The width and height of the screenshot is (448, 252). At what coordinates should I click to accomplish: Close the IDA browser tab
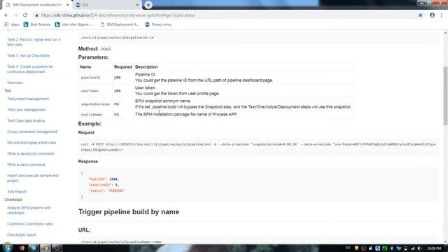pyautogui.click(x=137, y=5)
